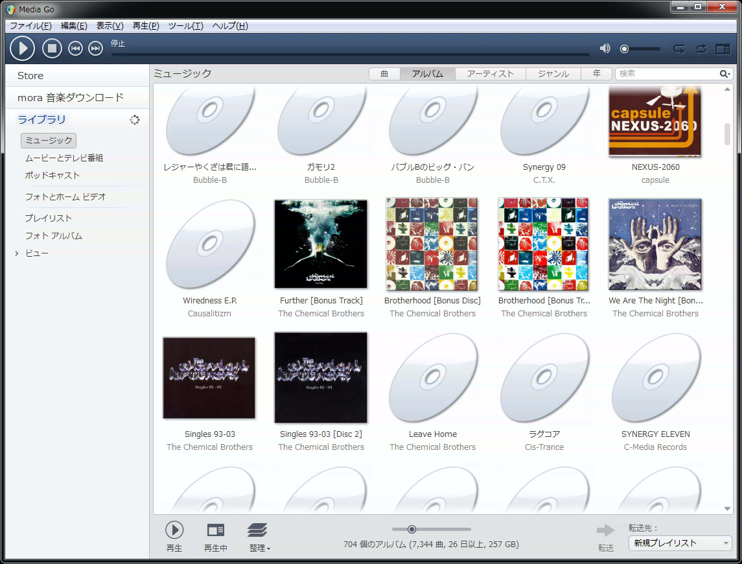Image resolution: width=742 pixels, height=564 pixels.
Task: Open フォト アルバム in the sidebar
Action: tap(54, 235)
